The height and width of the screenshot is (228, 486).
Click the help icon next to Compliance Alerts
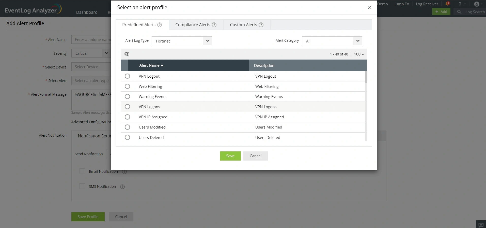[x=214, y=25]
